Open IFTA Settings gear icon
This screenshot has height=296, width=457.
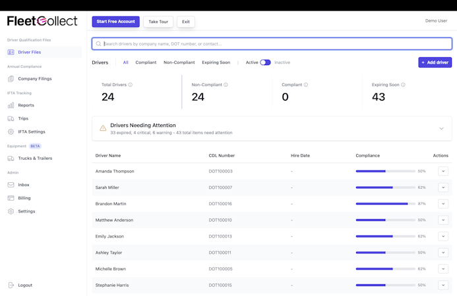pos(11,132)
